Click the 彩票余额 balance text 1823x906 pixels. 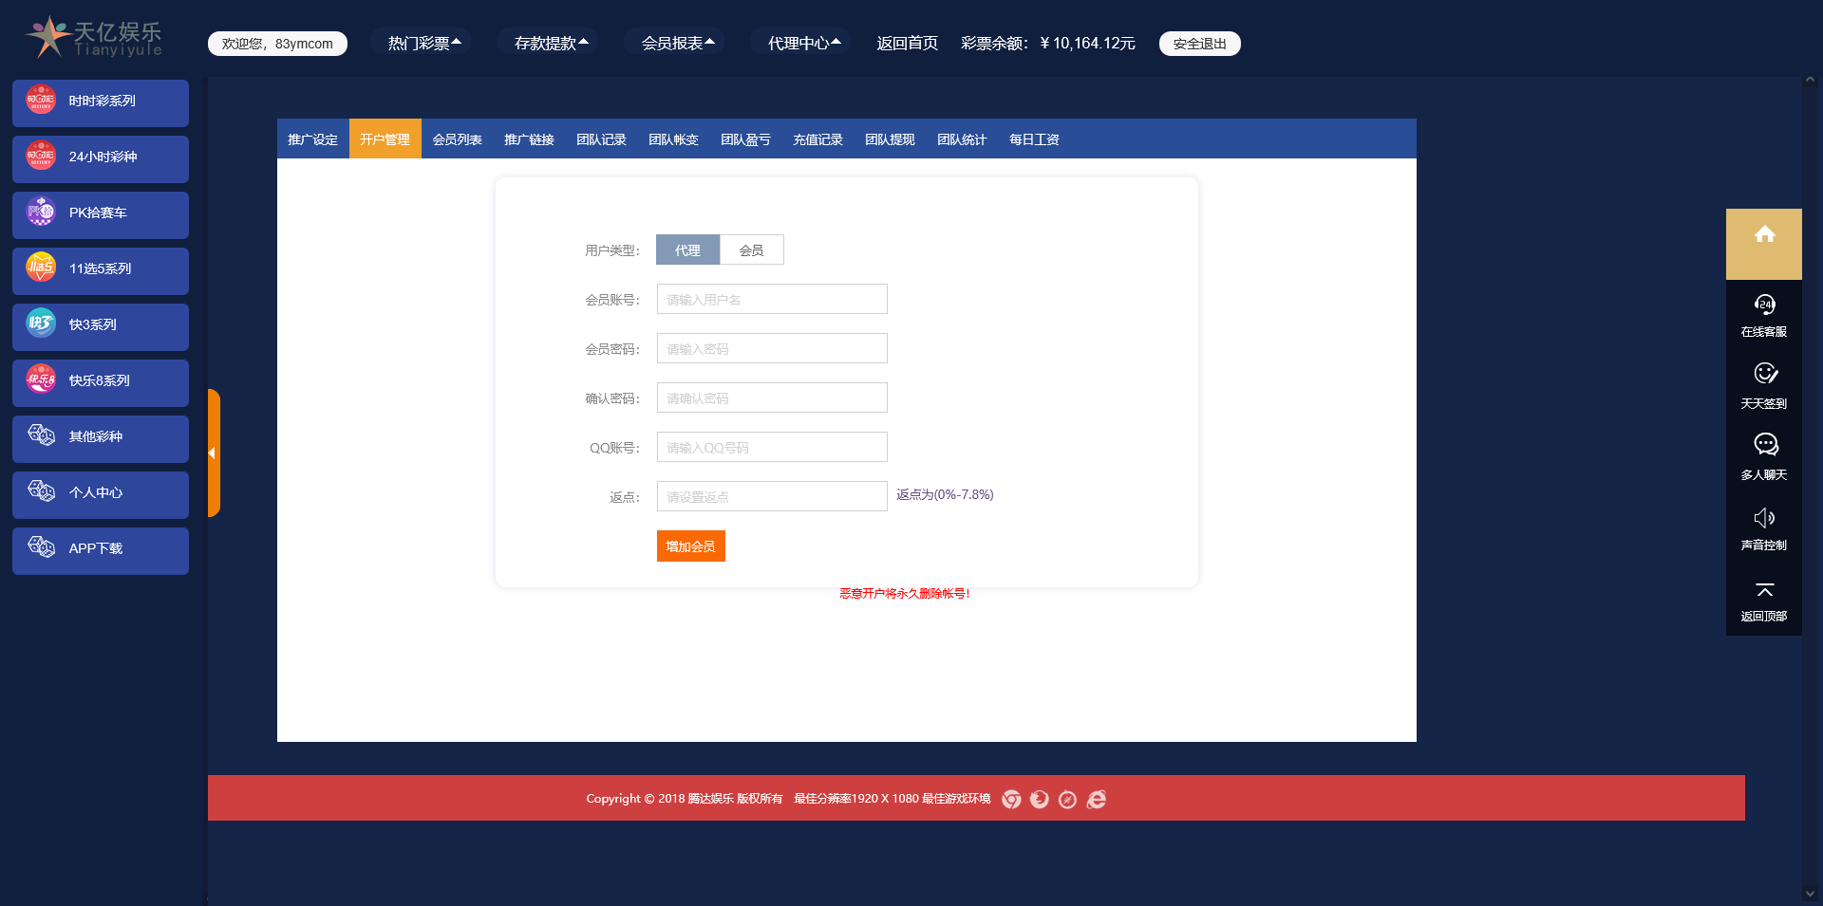[1048, 43]
